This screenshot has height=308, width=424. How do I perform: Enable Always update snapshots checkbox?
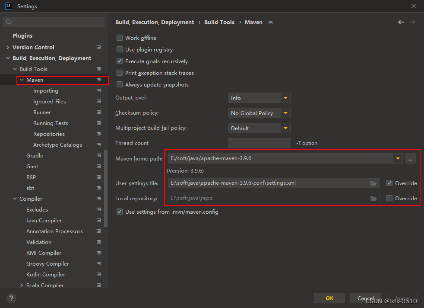point(120,84)
